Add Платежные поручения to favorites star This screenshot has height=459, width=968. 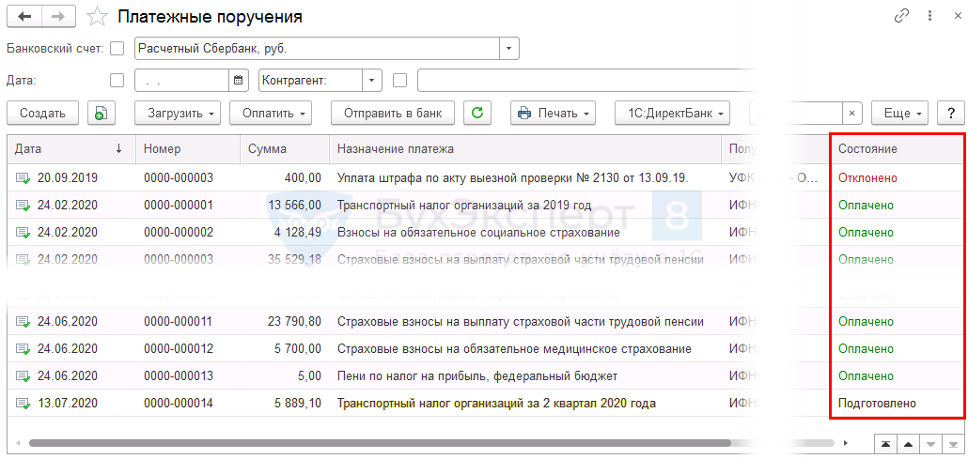96,17
